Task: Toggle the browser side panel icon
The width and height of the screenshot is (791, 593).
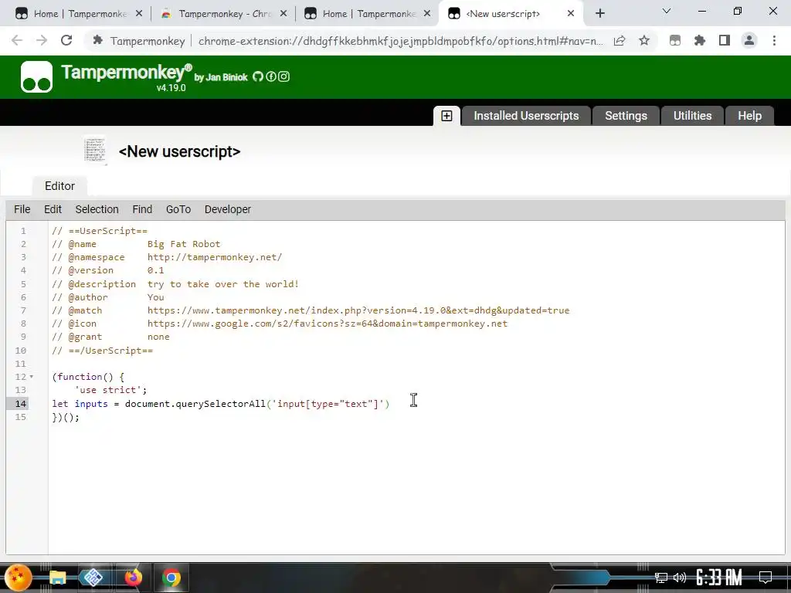Action: tap(725, 40)
